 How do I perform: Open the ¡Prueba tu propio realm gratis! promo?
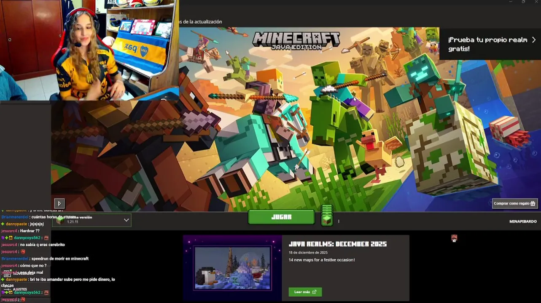click(490, 44)
